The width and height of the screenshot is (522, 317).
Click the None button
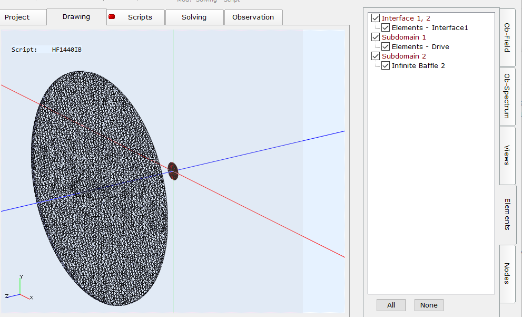pos(429,305)
